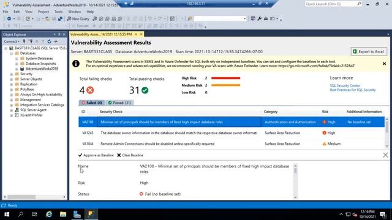Close the Vulnerability Assessment document tab
This screenshot has width=392, height=220.
point(141,34)
